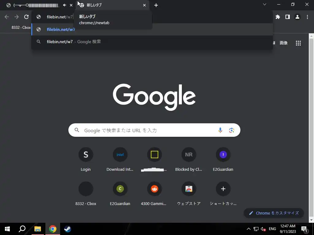This screenshot has height=235, width=314.
Task: Open the Download Intel shortcut
Action: tap(120, 159)
